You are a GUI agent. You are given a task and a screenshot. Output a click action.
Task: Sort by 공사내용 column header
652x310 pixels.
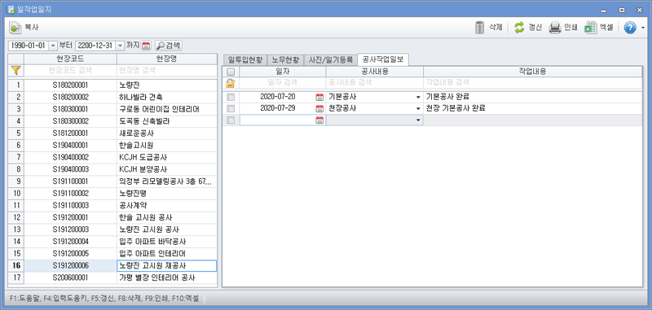click(375, 72)
